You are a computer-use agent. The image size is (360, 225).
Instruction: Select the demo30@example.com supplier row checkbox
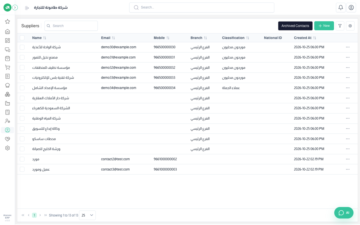click(22, 47)
